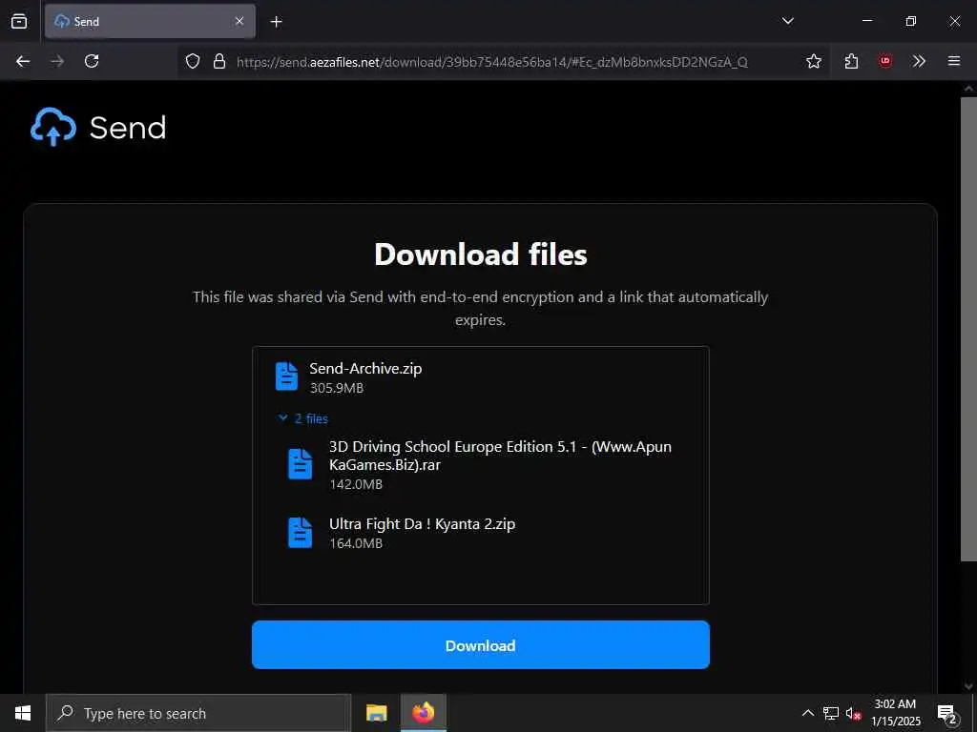Click the blue Download button
The height and width of the screenshot is (732, 977).
481,645
